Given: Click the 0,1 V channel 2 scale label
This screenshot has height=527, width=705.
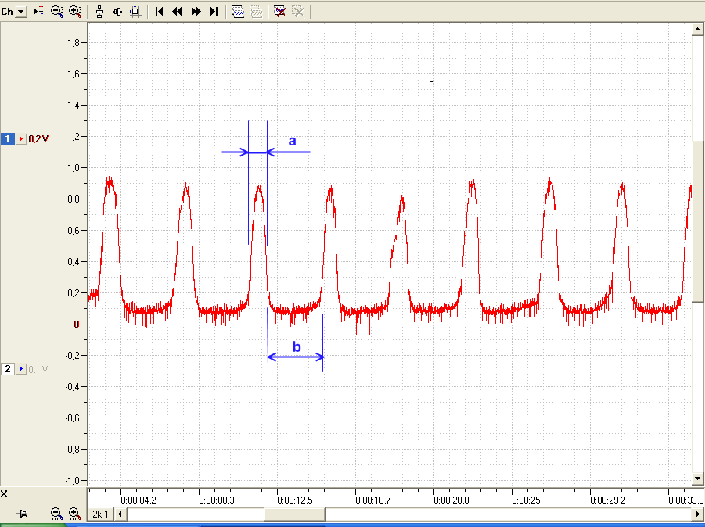Looking at the screenshot, I should coord(38,369).
